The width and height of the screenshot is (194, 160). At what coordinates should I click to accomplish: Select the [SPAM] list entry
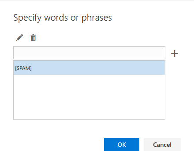coord(89,68)
